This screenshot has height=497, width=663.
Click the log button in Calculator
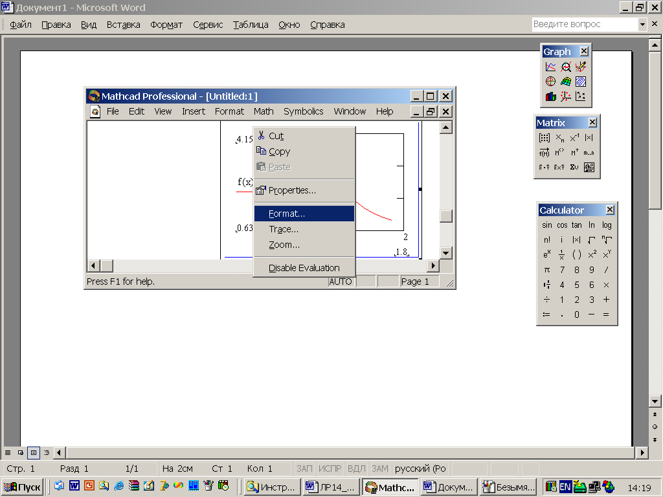[607, 225]
